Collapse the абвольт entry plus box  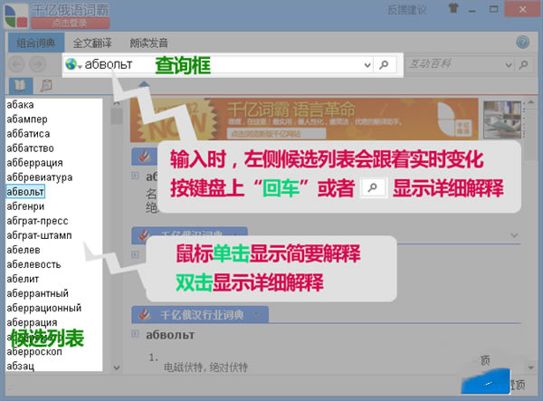coord(135,334)
